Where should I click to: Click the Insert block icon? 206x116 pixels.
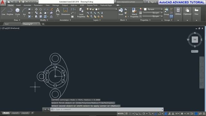point(121,12)
